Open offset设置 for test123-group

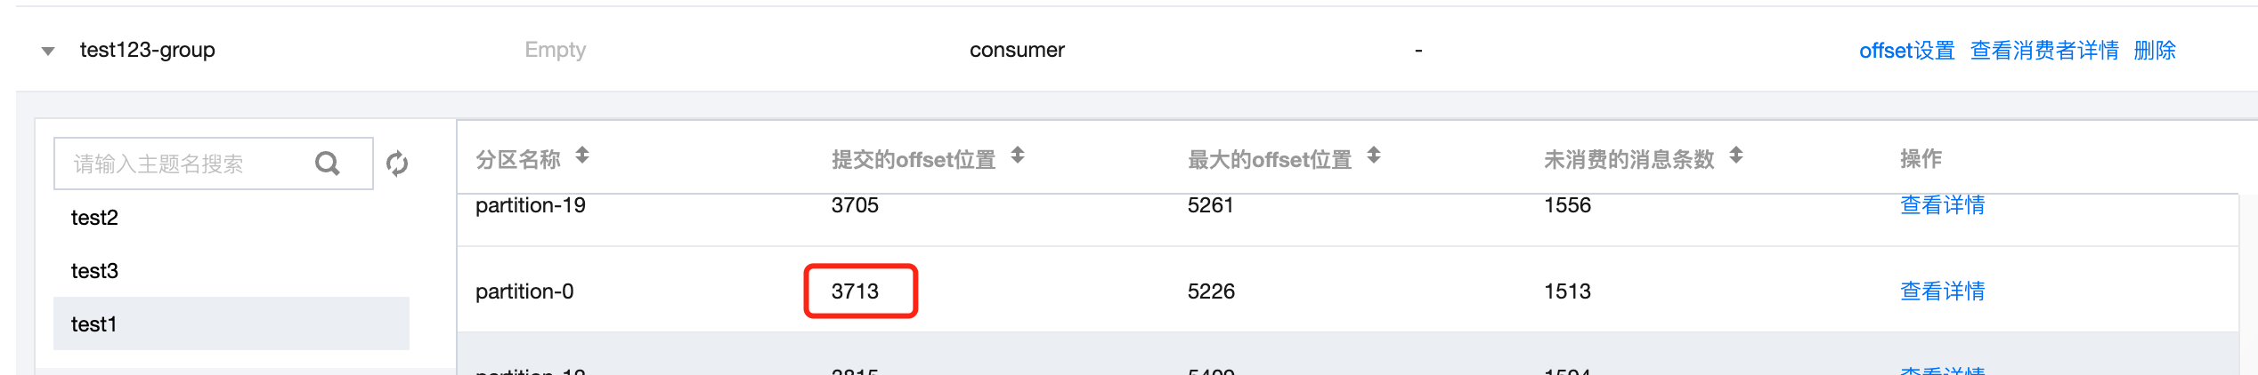pos(1906,51)
